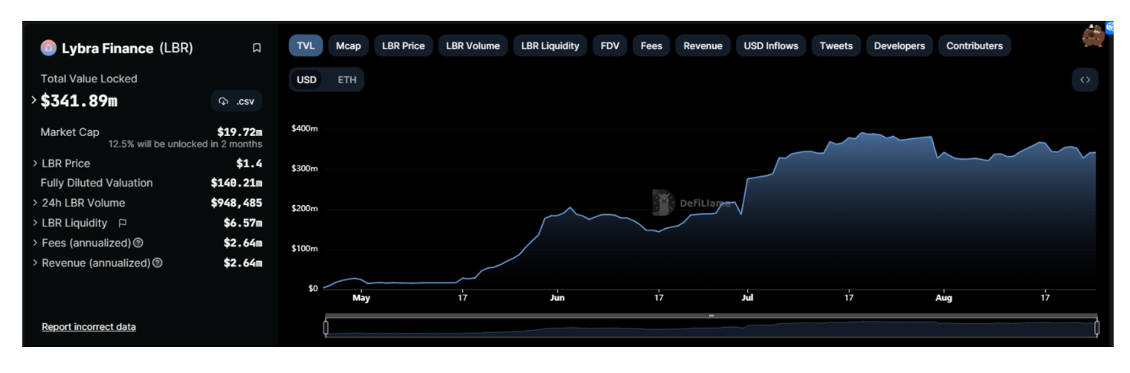
Task: Click the Market Cap value $19.72m
Action: [x=239, y=132]
